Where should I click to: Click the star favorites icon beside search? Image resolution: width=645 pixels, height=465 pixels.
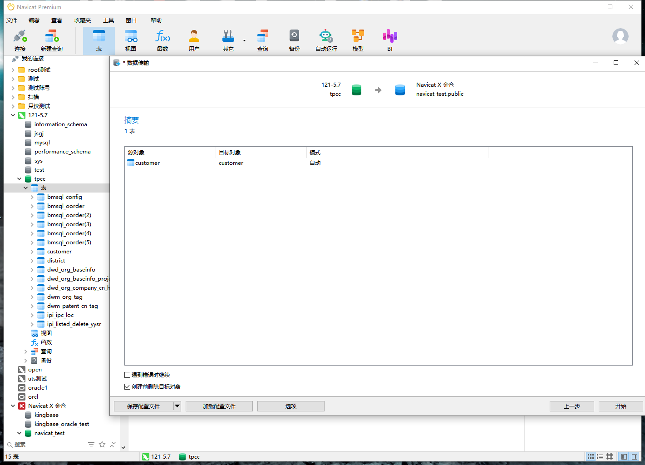[x=102, y=445]
